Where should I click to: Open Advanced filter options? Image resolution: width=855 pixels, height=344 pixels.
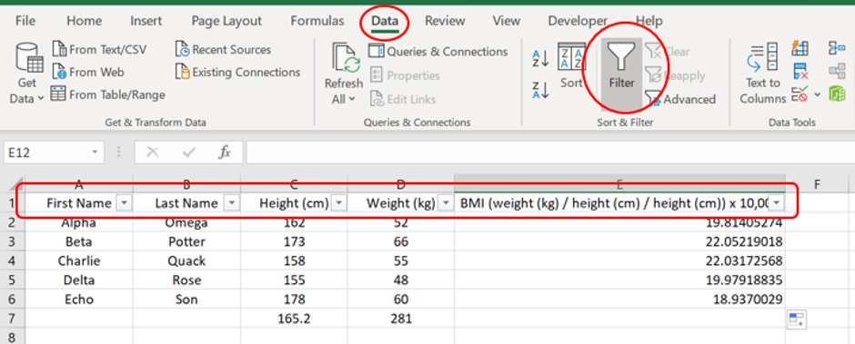(680, 99)
